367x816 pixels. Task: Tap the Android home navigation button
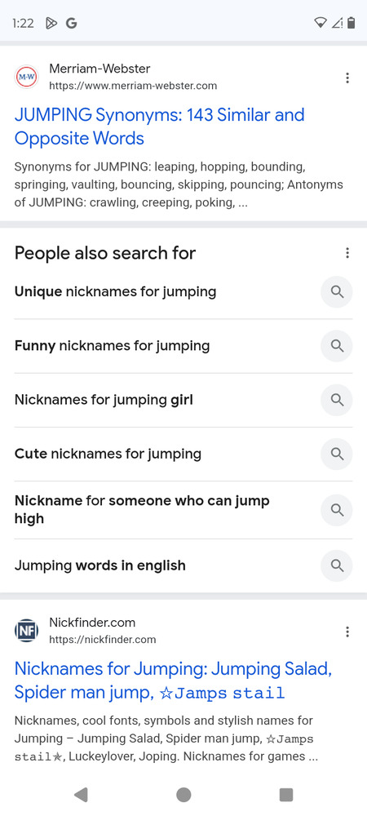183,794
